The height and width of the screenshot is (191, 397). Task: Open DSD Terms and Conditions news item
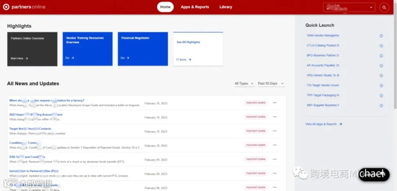pos(27,157)
